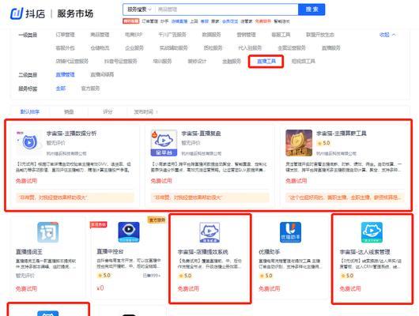The width and height of the screenshot is (419, 316).
Task: Open the 优播助手 title link
Action: (269, 252)
